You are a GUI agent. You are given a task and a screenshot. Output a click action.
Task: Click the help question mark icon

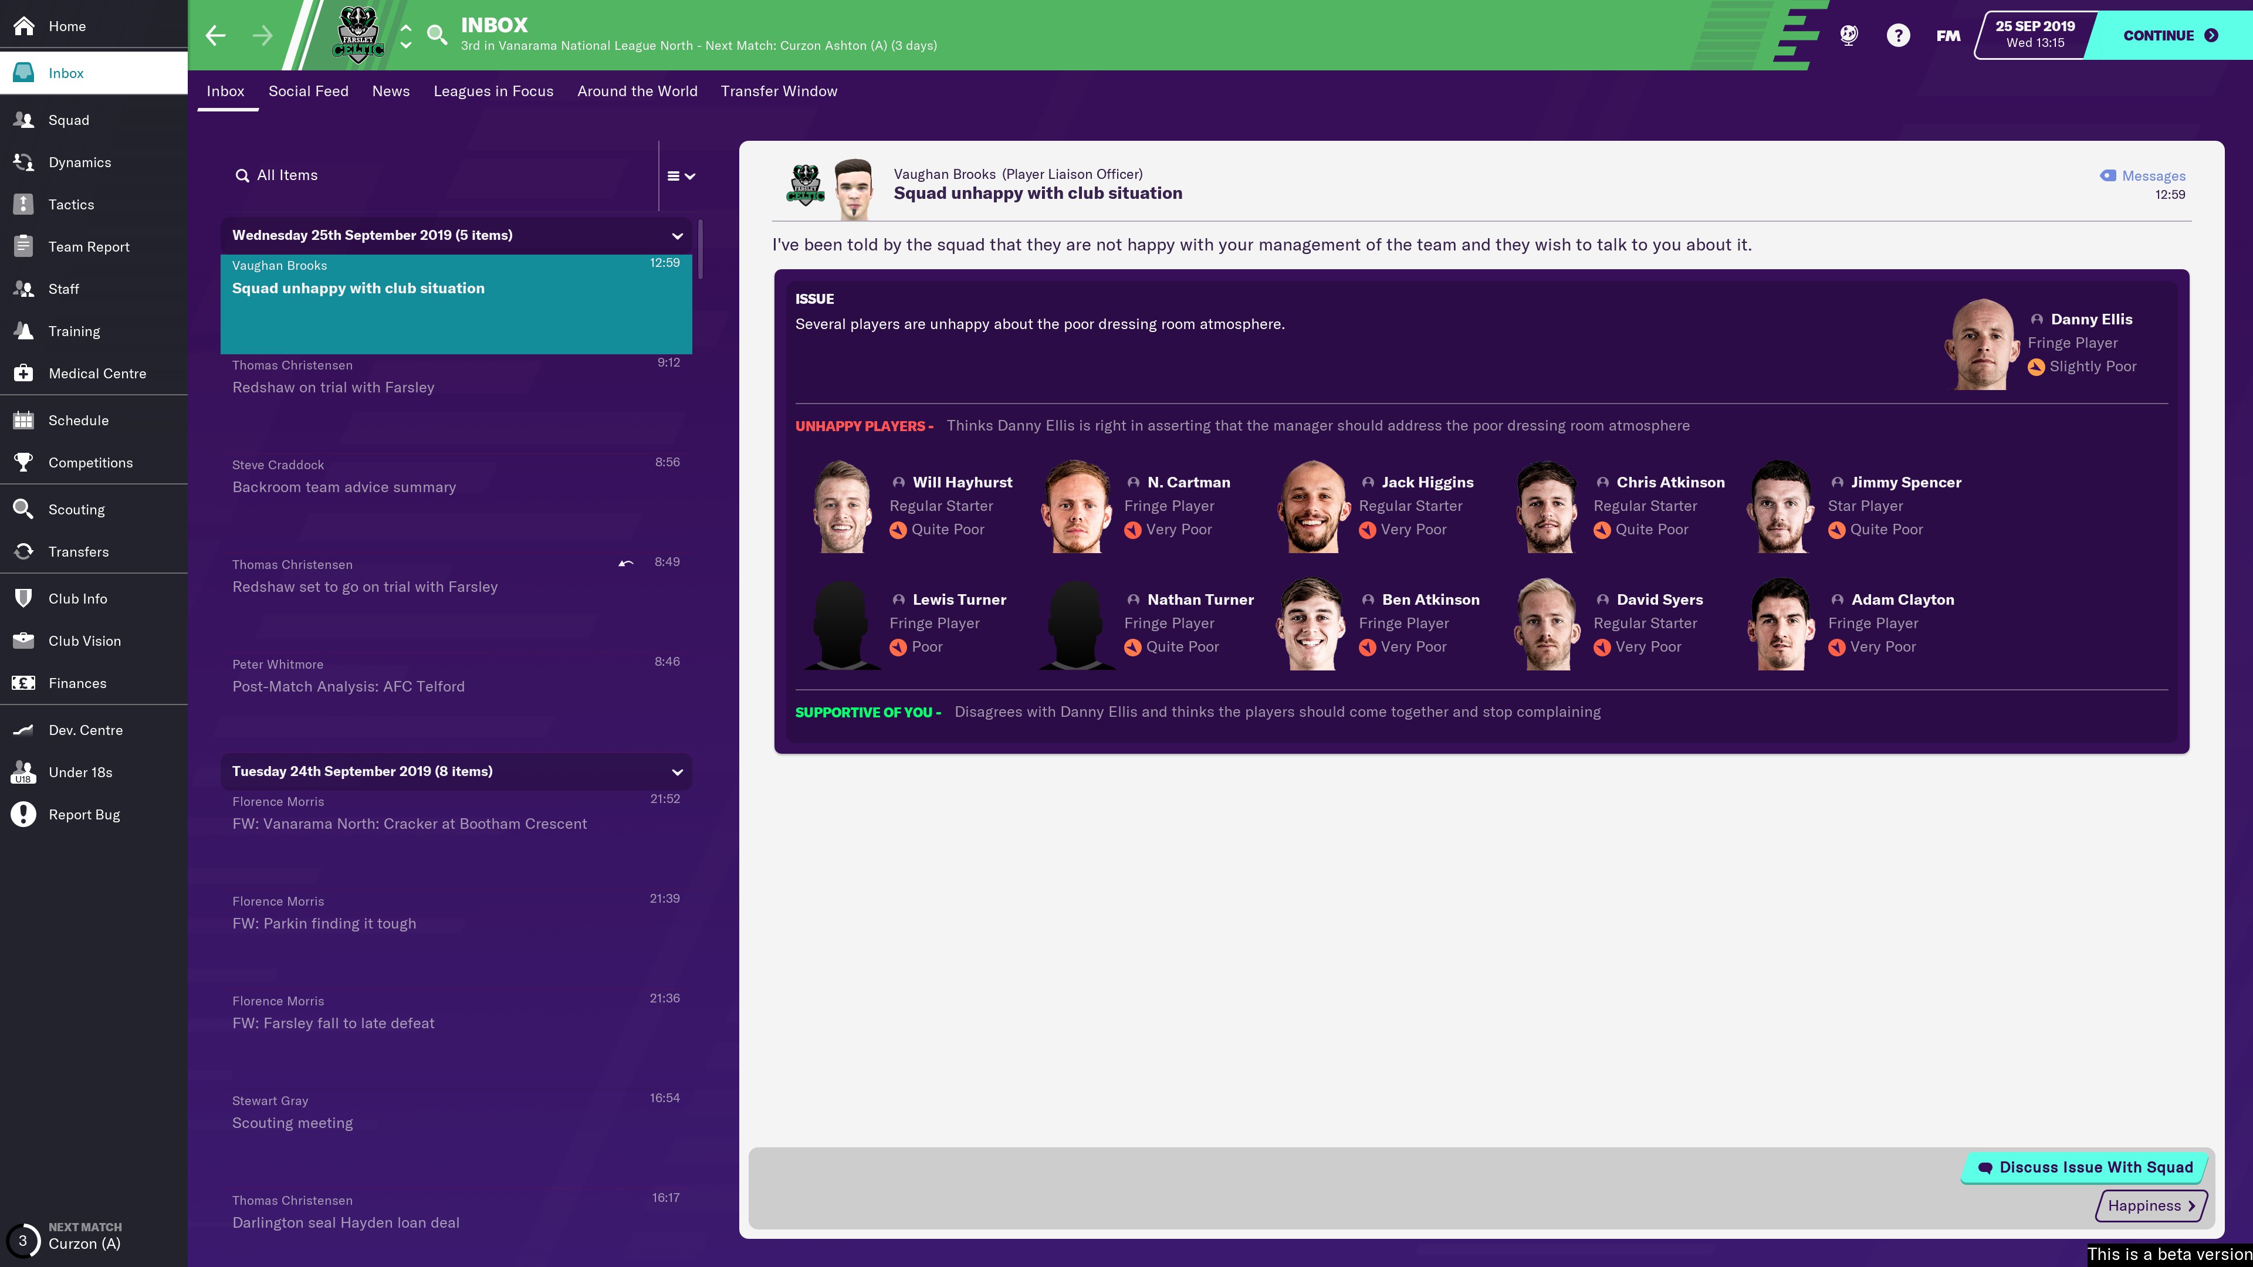(1898, 35)
